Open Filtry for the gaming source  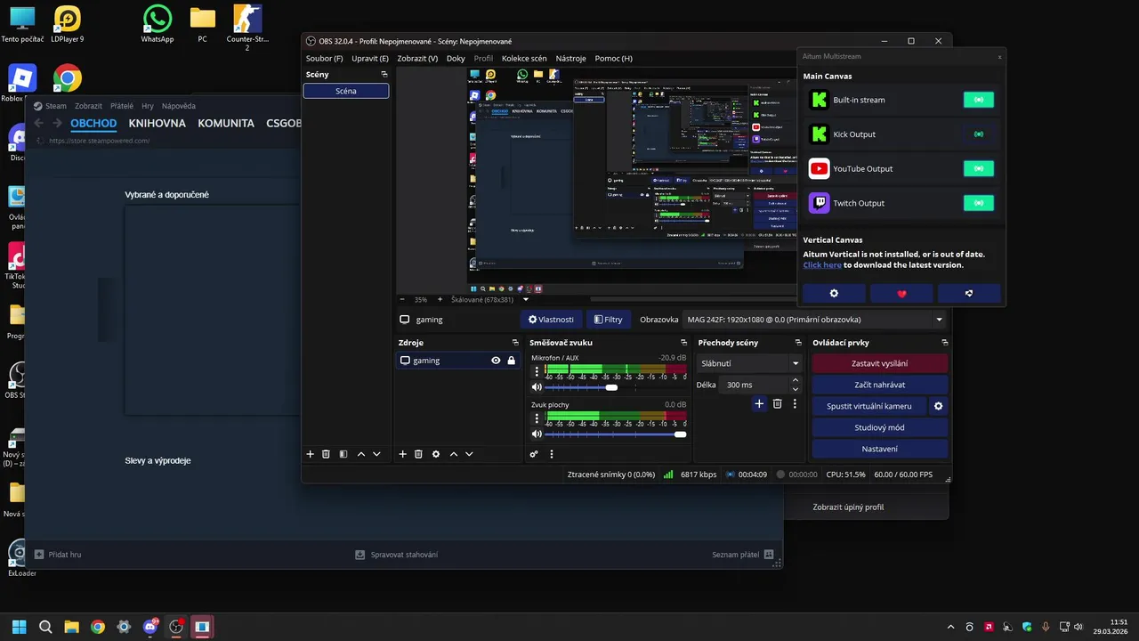[608, 320]
